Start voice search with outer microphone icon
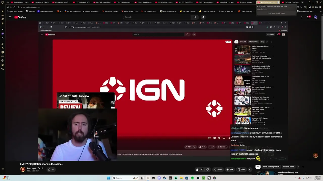 click(x=203, y=17)
